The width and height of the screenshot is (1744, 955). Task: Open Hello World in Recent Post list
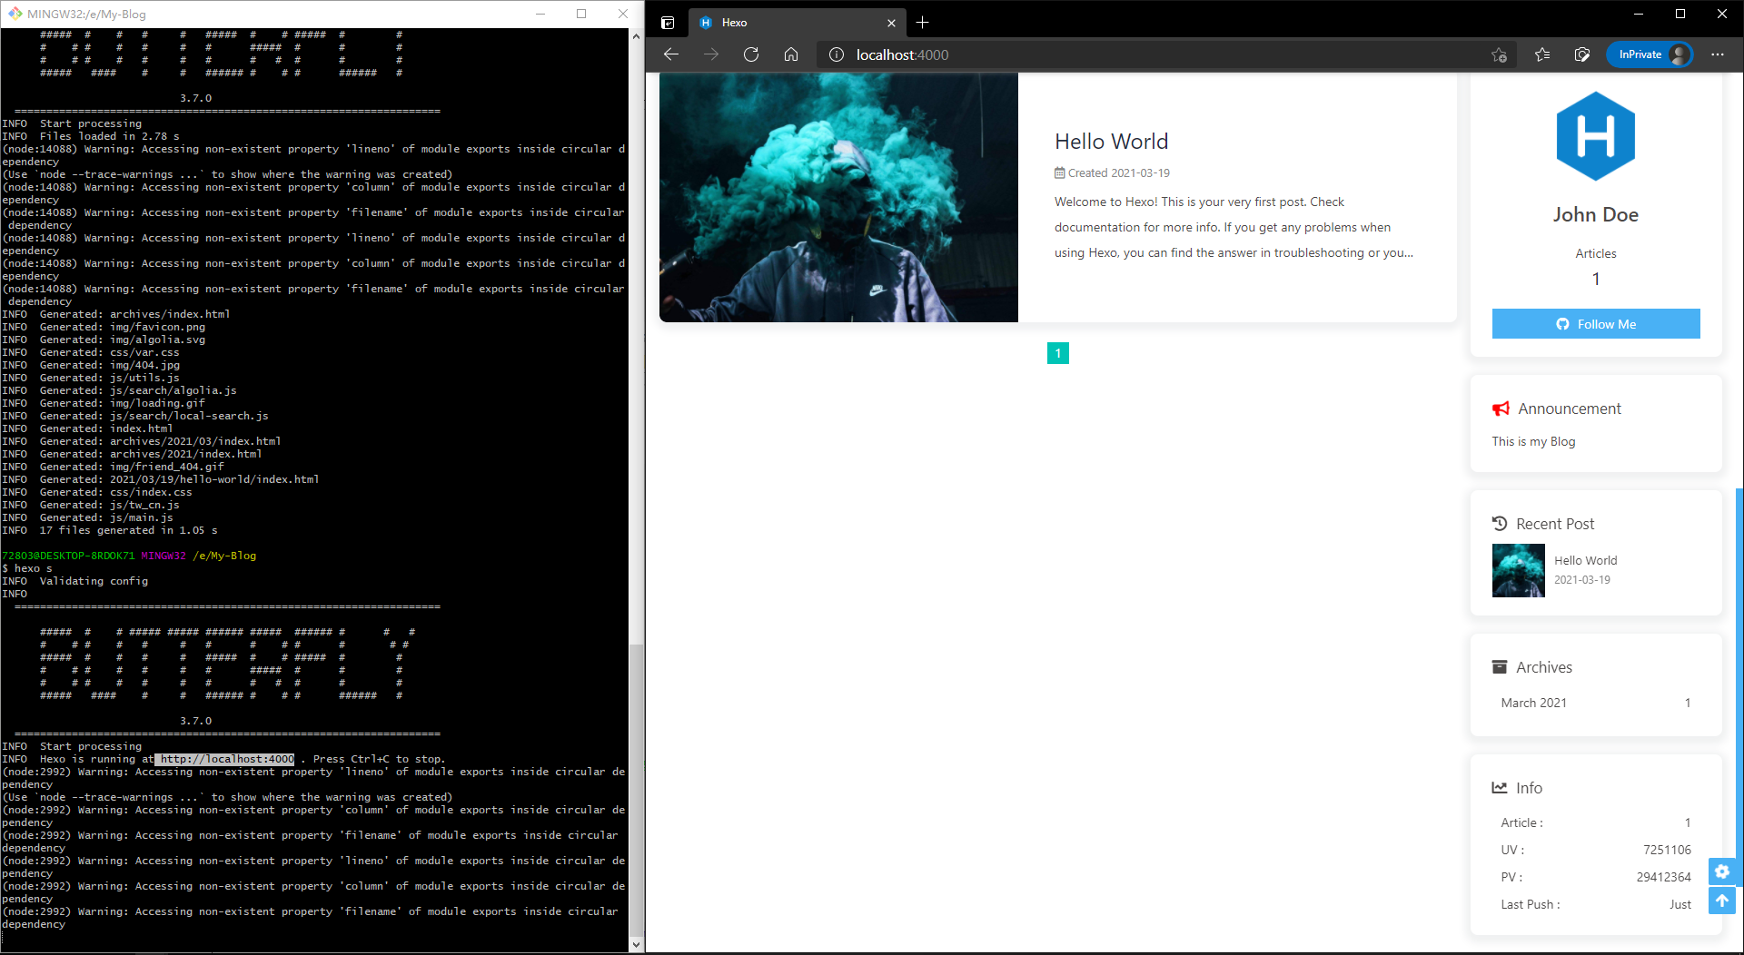pos(1585,560)
